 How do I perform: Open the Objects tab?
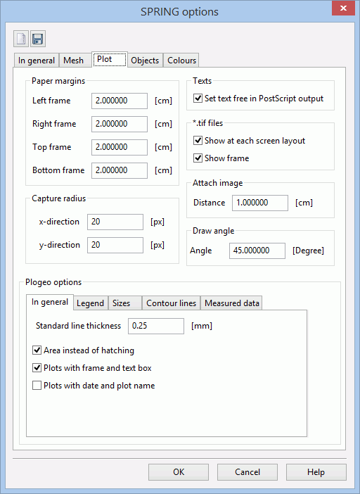pos(145,61)
